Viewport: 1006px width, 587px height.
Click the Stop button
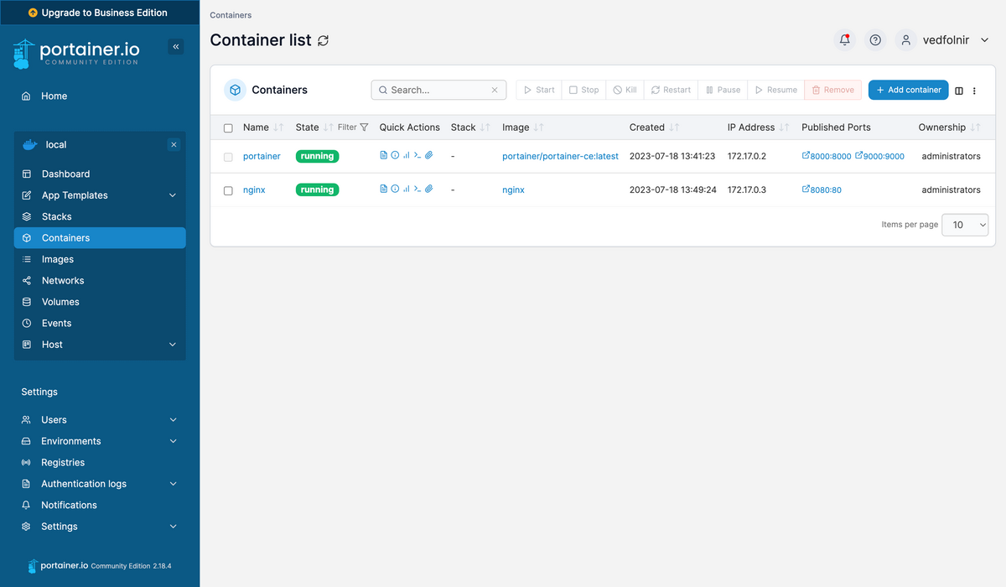(583, 90)
